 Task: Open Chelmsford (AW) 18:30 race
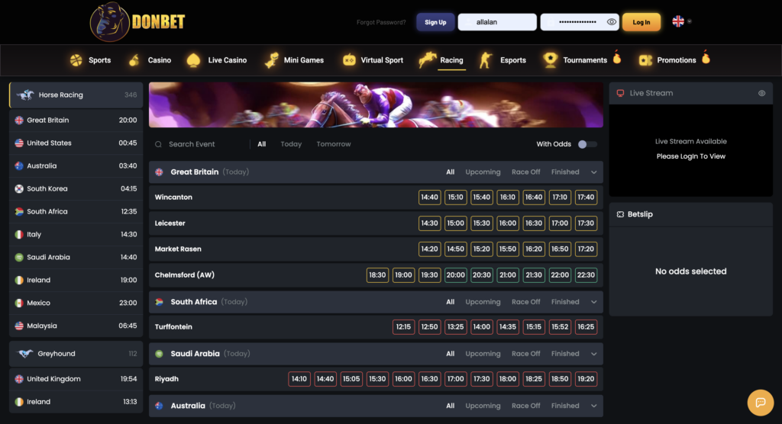tap(377, 275)
